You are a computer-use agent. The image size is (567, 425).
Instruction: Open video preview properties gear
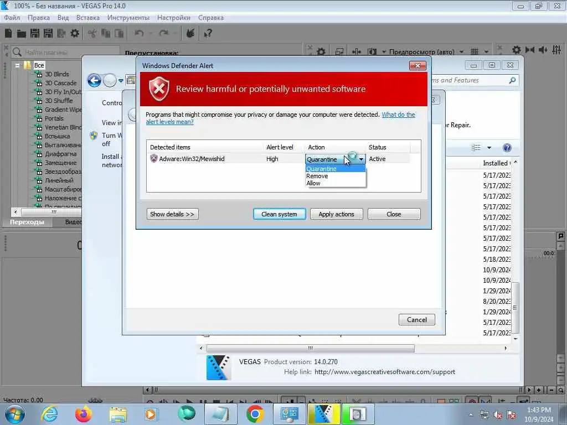pyautogui.click(x=321, y=51)
